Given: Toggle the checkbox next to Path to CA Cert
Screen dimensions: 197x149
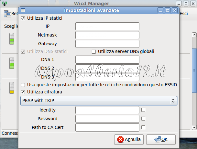Looking at the screenshot, I should click(x=143, y=127).
